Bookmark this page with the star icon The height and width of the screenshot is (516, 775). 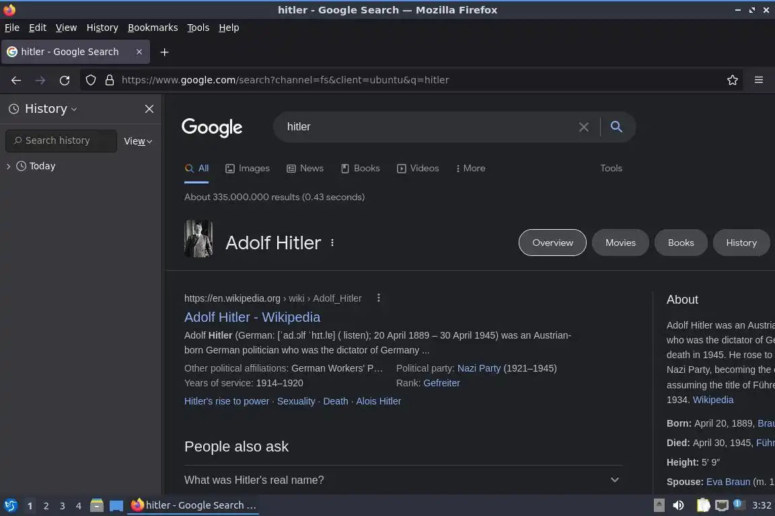pyautogui.click(x=733, y=80)
